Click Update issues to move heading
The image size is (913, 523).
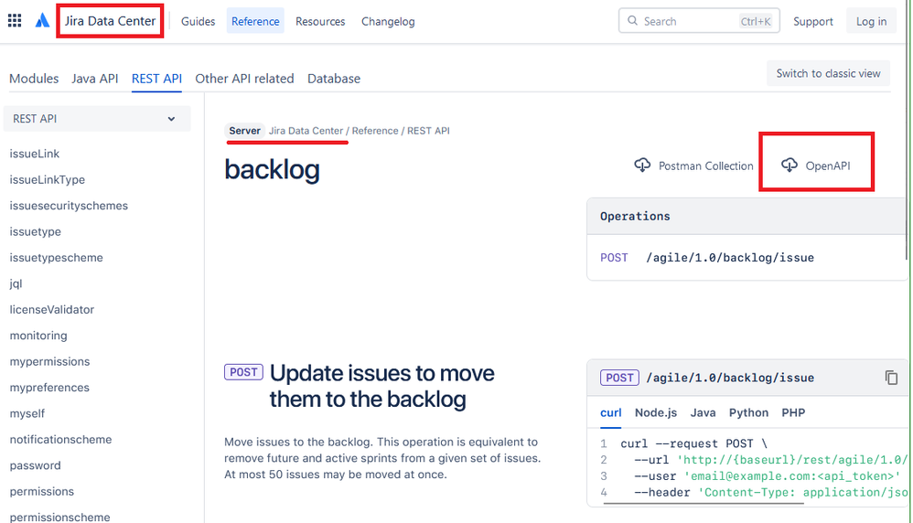382,386
